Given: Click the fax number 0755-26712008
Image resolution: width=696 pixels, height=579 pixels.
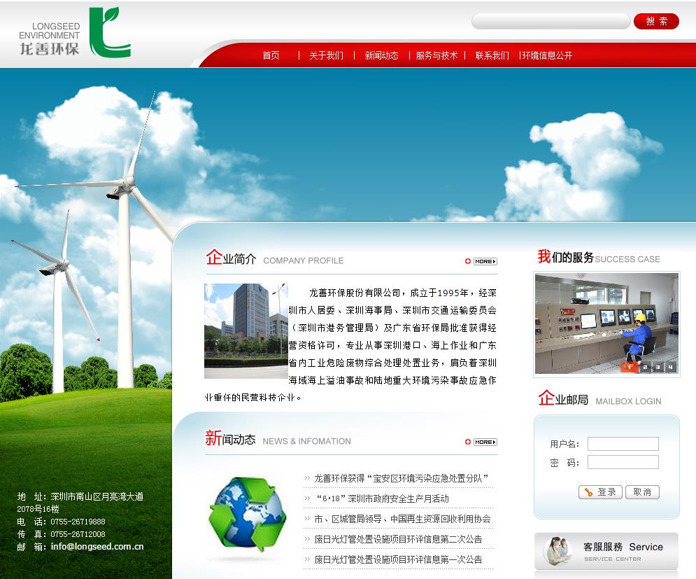Looking at the screenshot, I should point(78,534).
